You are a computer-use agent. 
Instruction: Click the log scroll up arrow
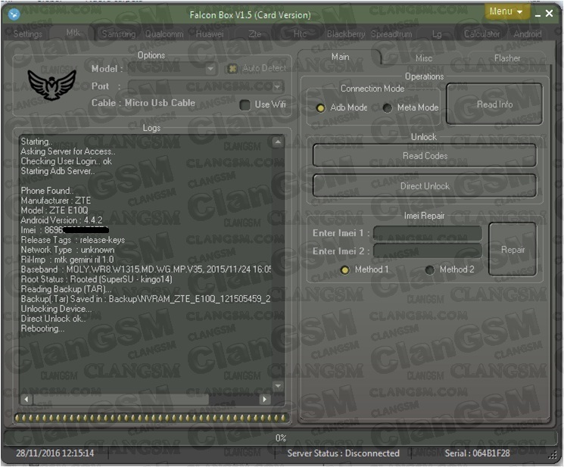[x=278, y=142]
